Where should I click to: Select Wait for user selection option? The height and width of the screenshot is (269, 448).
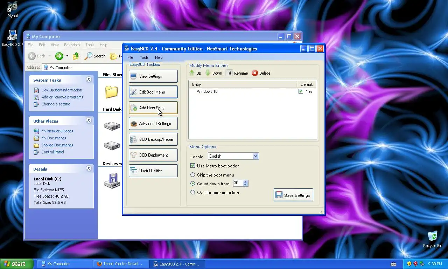click(192, 192)
